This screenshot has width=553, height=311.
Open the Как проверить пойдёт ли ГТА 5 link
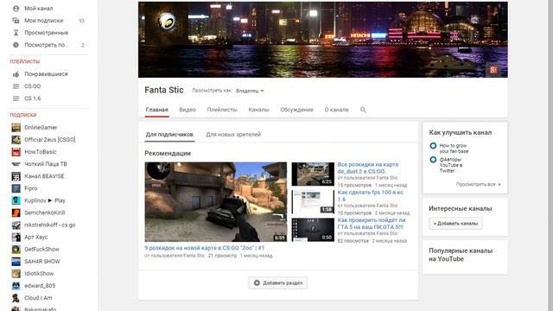click(371, 224)
